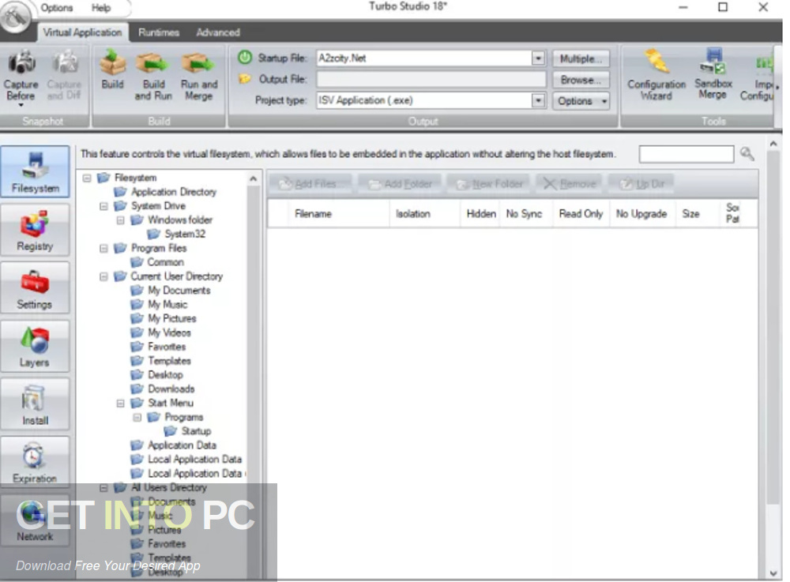790x582 pixels.
Task: Open the Capture Before dropdown arrow
Action: point(21,105)
